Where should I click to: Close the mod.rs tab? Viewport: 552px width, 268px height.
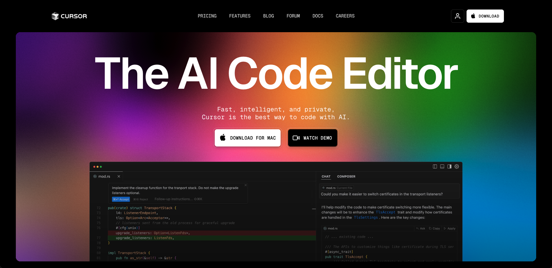point(119,176)
